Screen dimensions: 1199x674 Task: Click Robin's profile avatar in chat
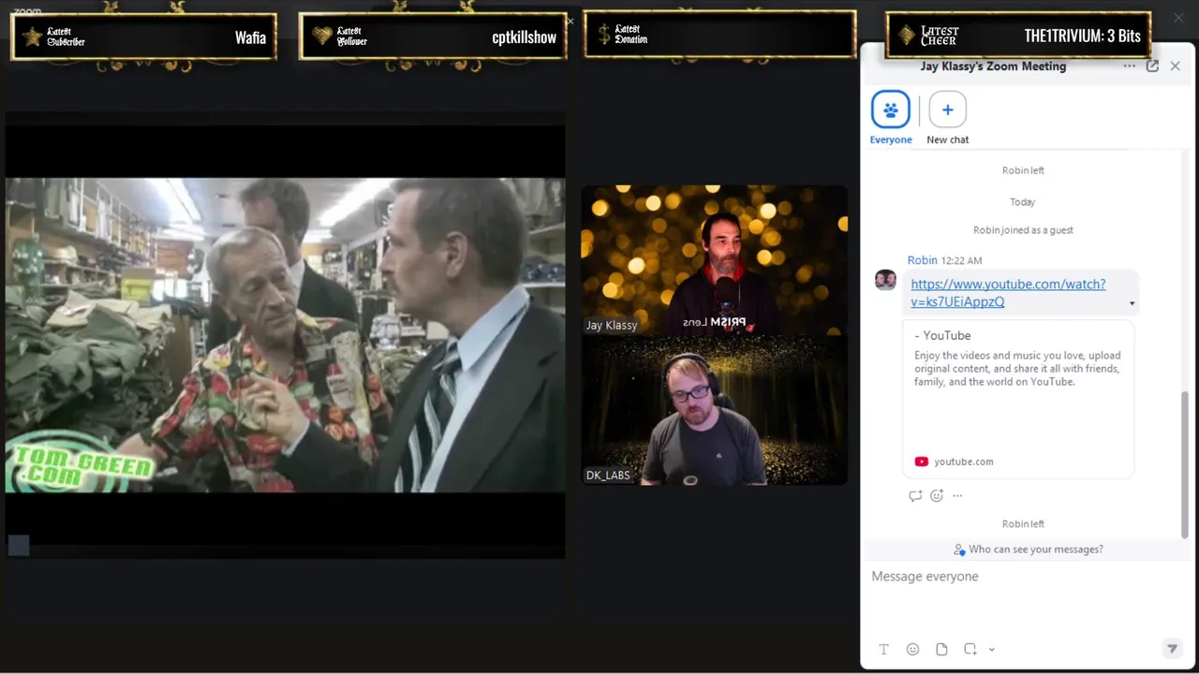tap(885, 280)
